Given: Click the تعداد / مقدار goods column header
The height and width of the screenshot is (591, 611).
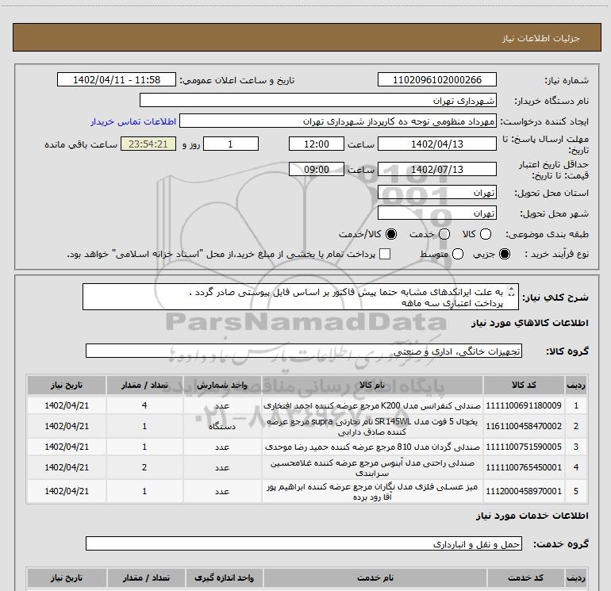Looking at the screenshot, I should tap(144, 385).
